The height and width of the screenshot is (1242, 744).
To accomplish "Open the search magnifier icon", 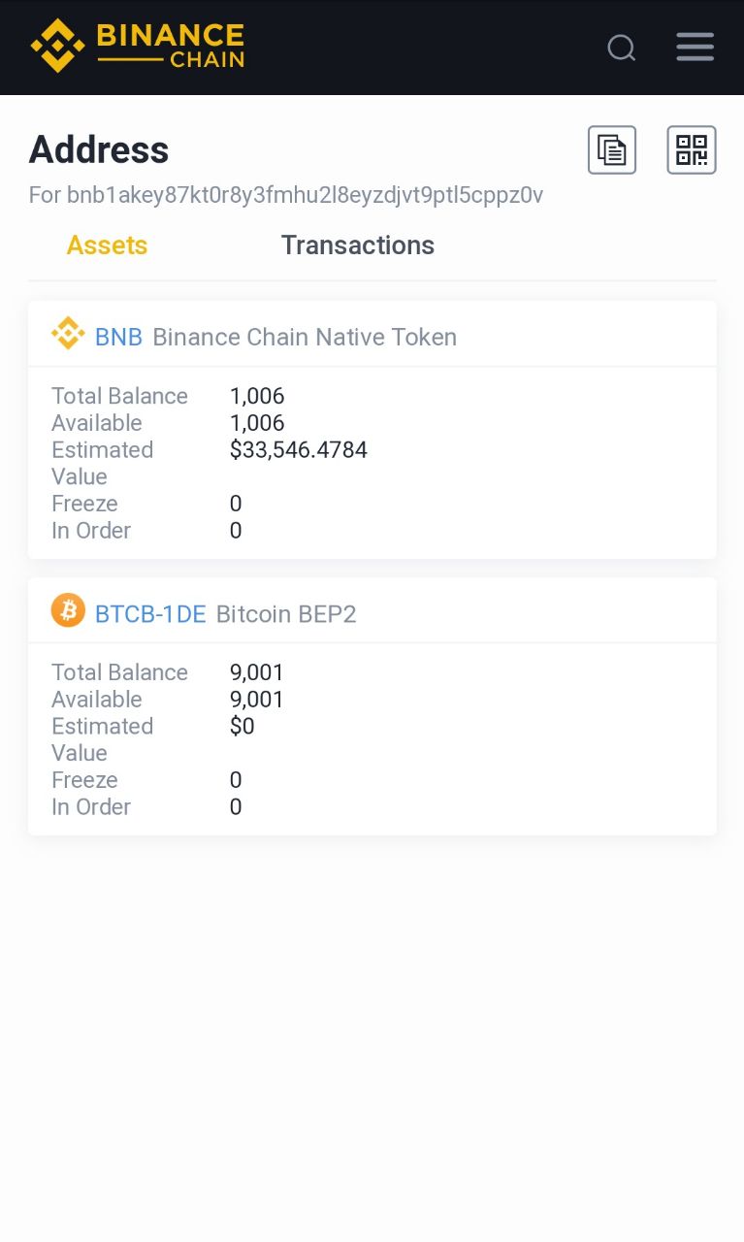I will coord(621,48).
